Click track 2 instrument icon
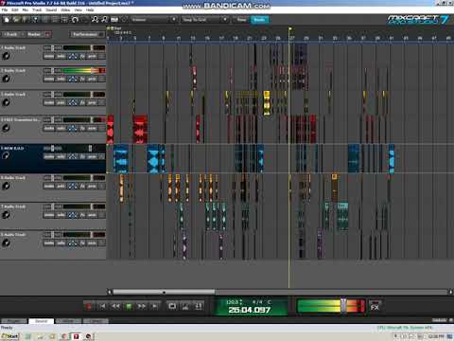Screen dimensions: 454x341 tap(6, 79)
